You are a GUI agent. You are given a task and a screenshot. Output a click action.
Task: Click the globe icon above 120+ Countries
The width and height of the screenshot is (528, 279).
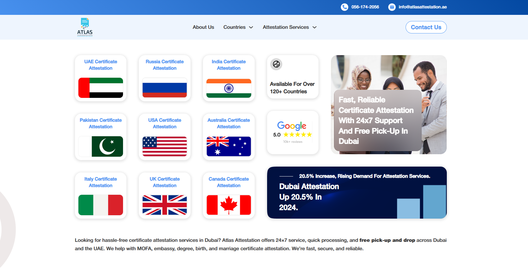pyautogui.click(x=276, y=64)
